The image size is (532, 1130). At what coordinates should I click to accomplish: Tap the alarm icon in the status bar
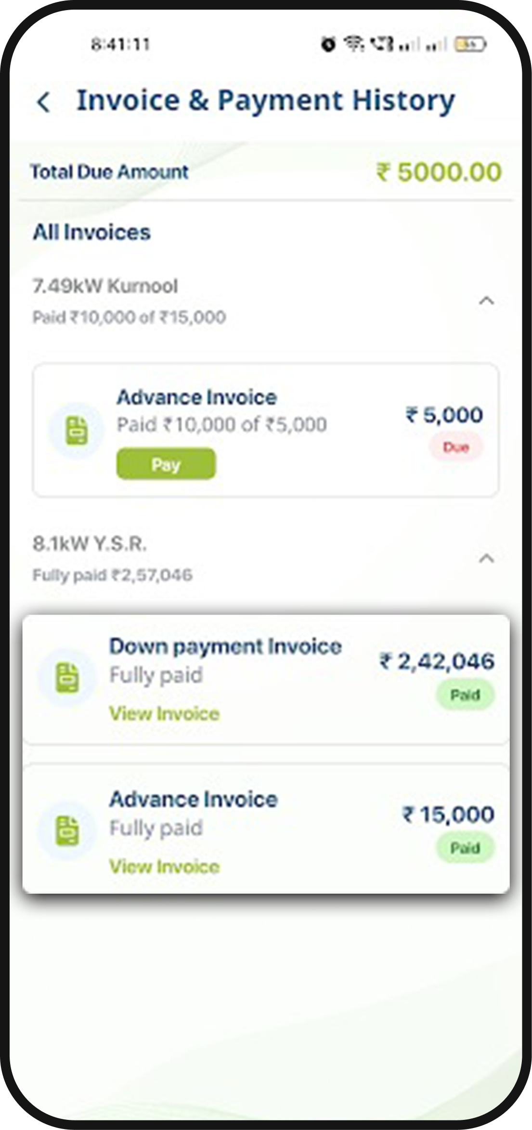[328, 45]
